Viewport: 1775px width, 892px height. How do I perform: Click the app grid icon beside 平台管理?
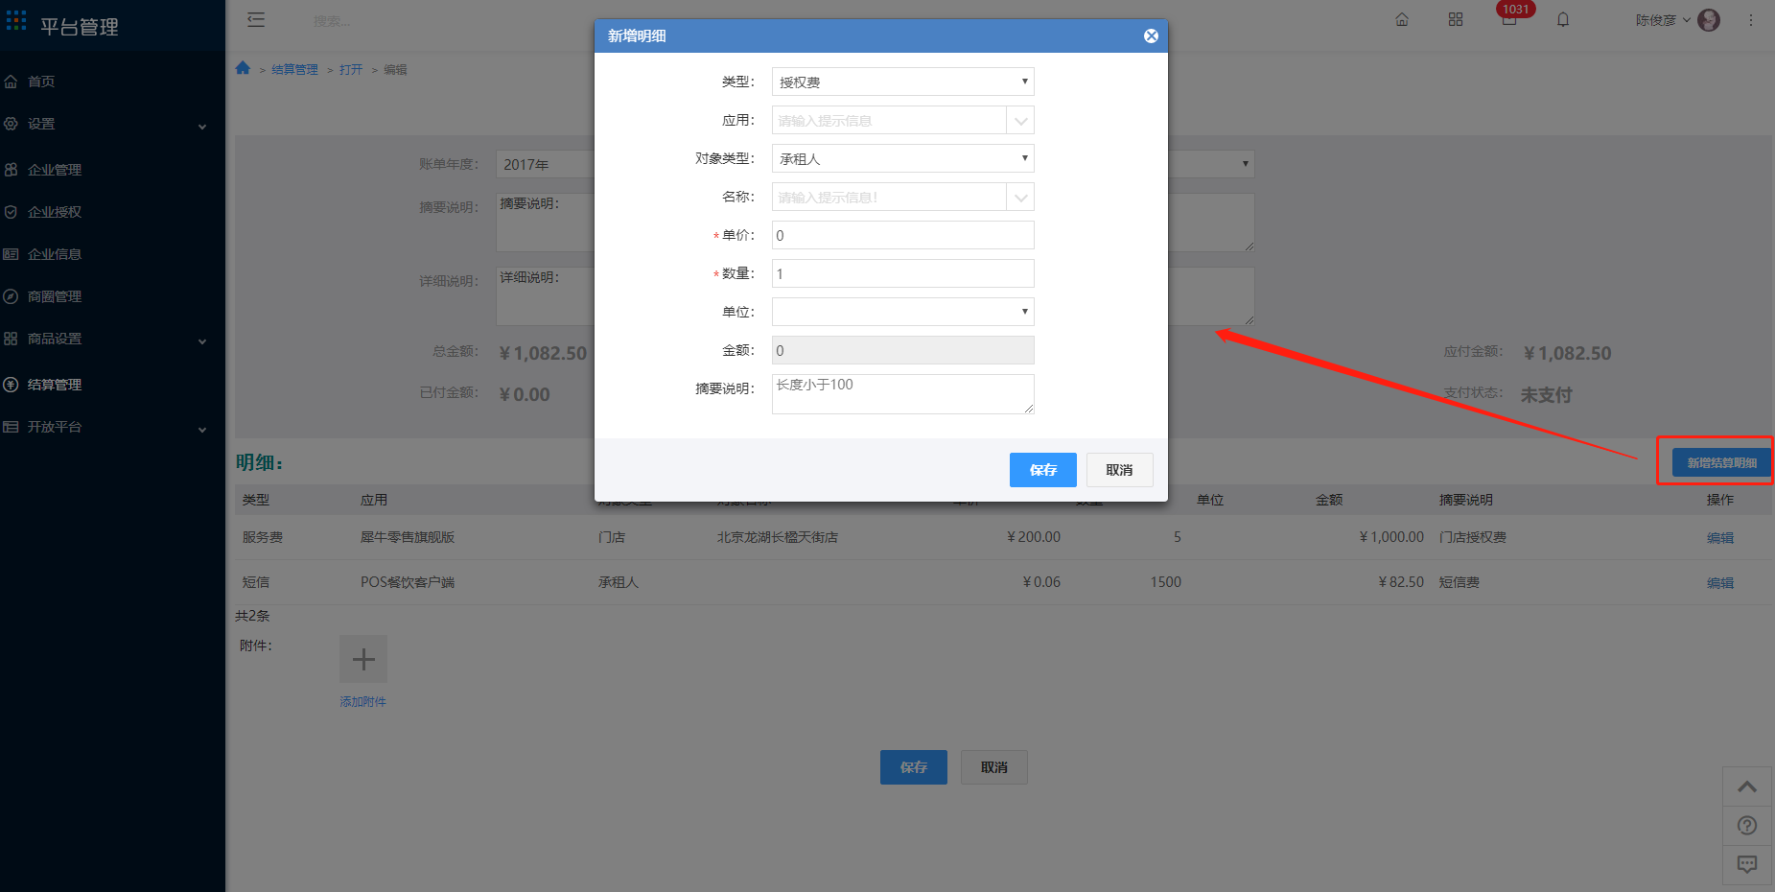click(x=16, y=20)
